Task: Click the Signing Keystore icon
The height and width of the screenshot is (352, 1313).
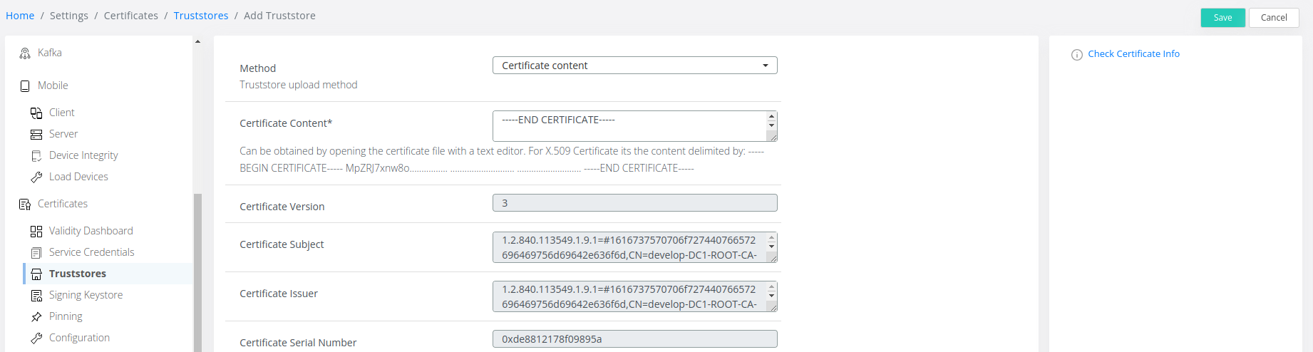Action: tap(36, 296)
